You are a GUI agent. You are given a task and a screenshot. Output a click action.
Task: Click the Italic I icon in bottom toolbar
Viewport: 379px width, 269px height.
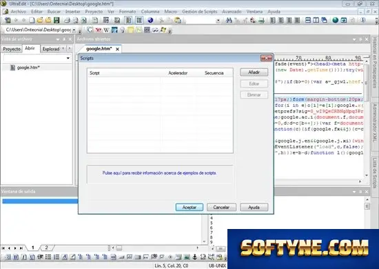click(24, 257)
